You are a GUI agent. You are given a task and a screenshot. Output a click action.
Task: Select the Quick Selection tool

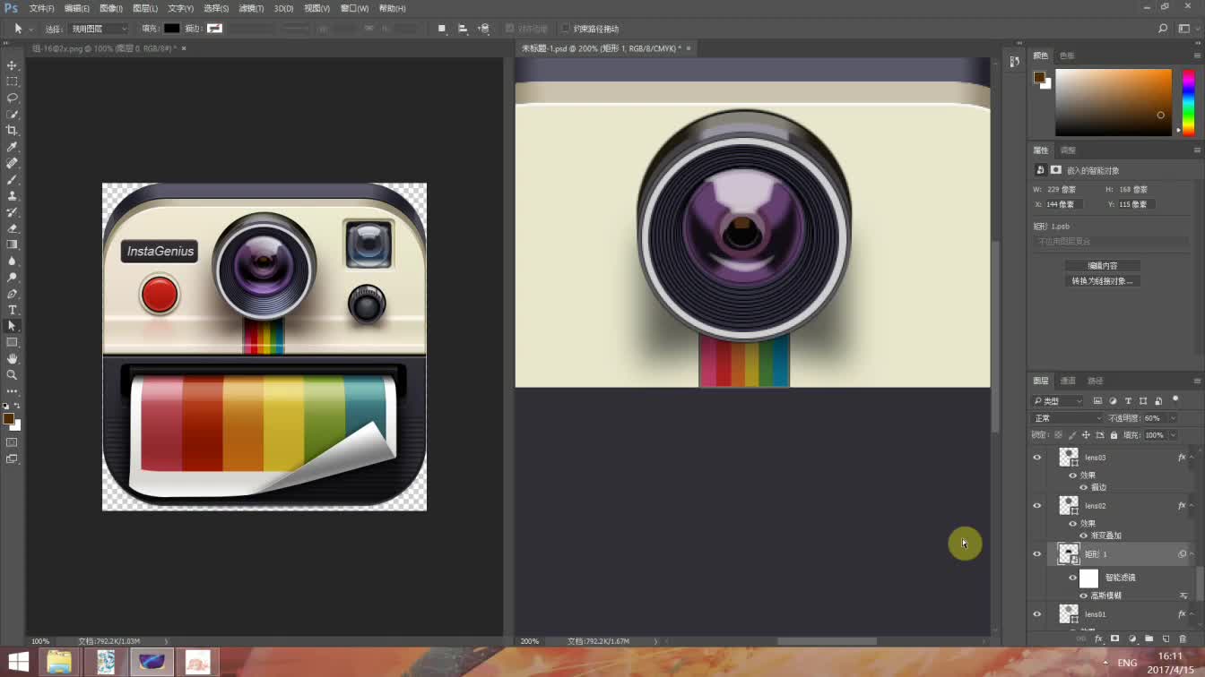(12, 115)
